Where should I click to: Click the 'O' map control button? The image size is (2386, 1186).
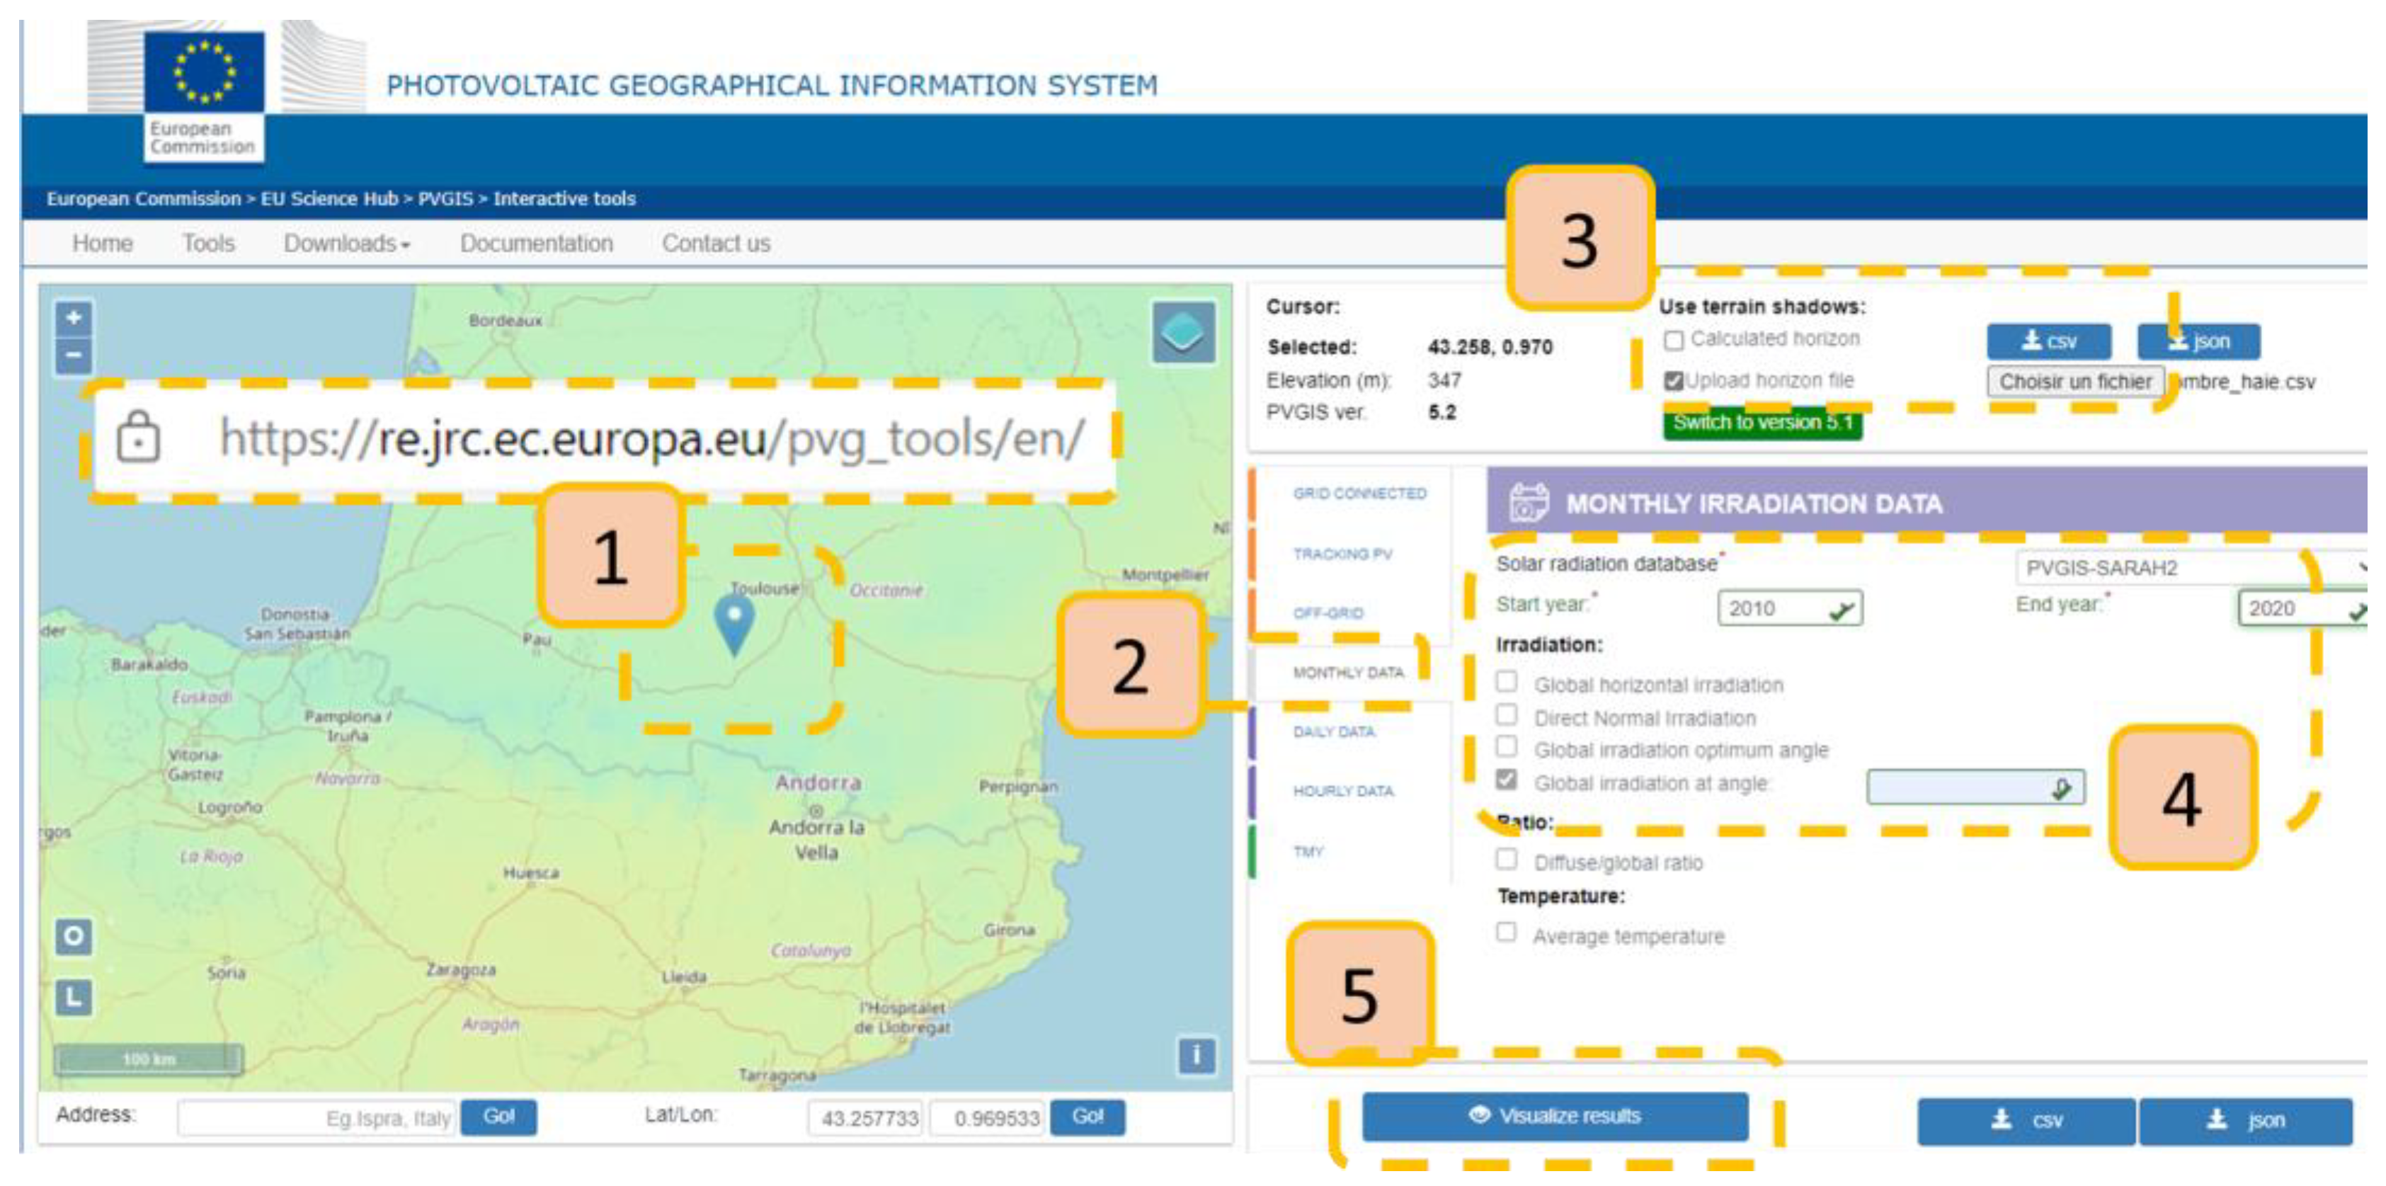pos(73,936)
